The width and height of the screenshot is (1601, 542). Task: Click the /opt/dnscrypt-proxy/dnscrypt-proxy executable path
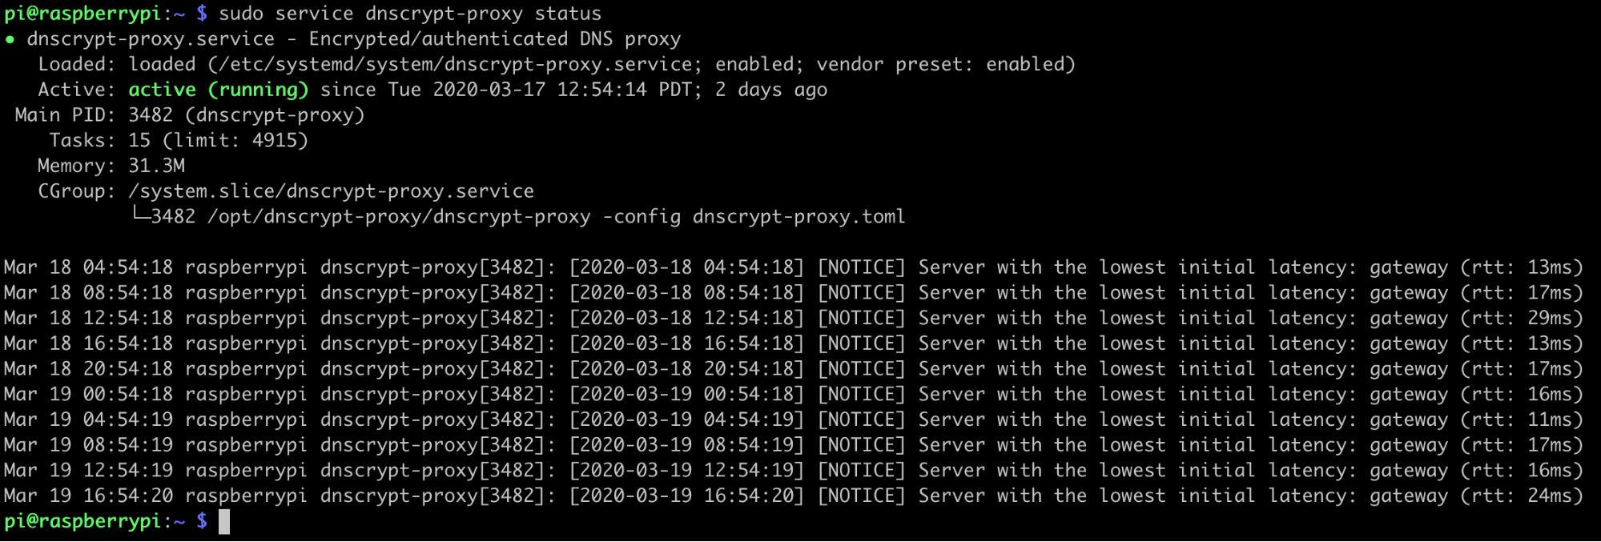coord(399,217)
